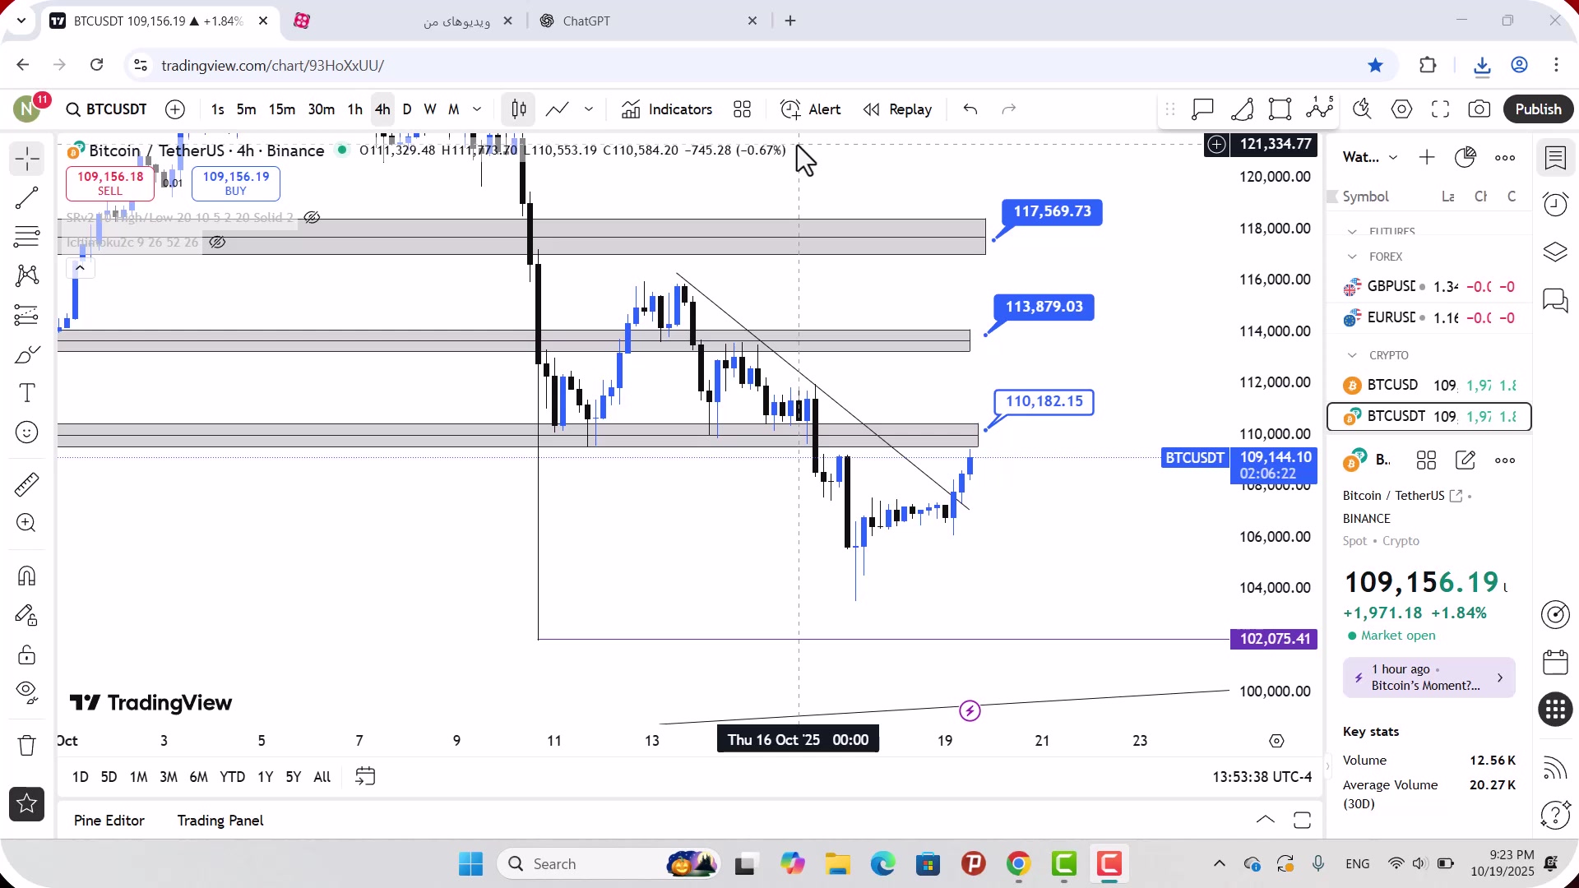Toggle magnet mode for drawings
1579x888 pixels.
pos(27,576)
